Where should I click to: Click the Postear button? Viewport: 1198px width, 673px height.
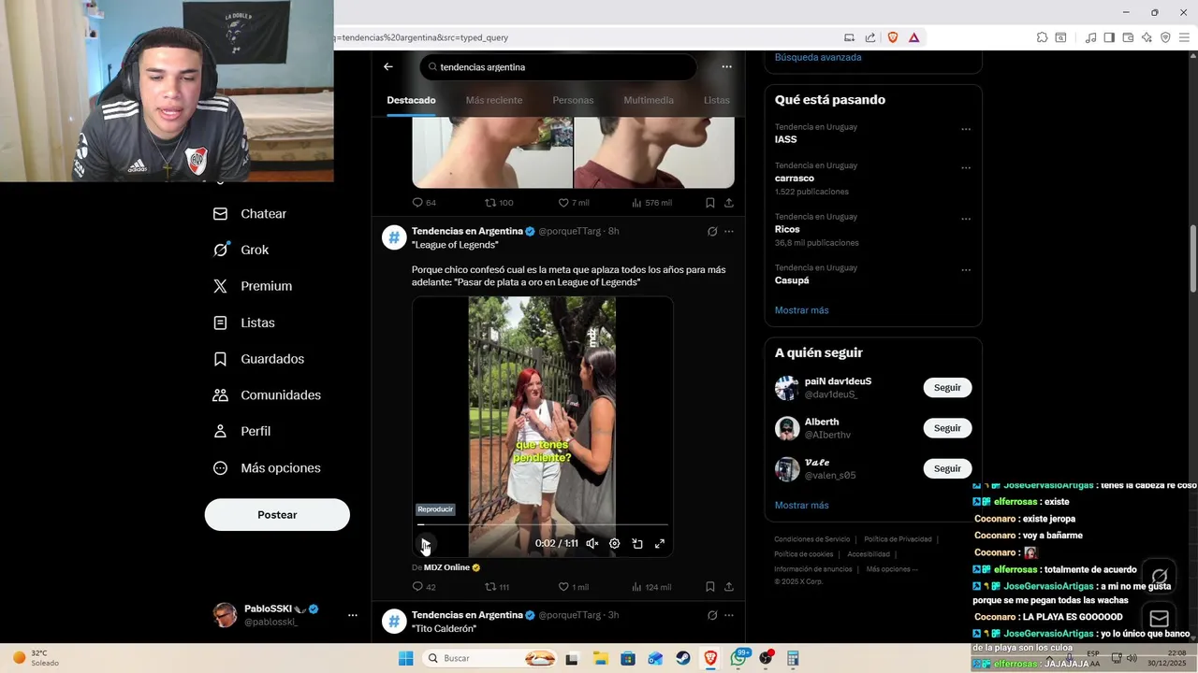coord(277,515)
